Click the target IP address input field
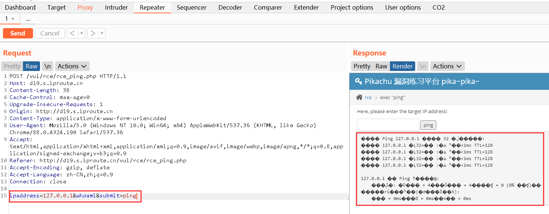The width and height of the screenshot is (549, 214). point(388,125)
